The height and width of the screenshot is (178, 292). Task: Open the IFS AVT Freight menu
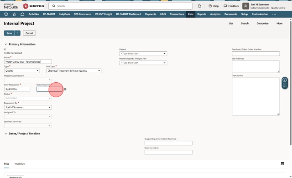[104, 14]
